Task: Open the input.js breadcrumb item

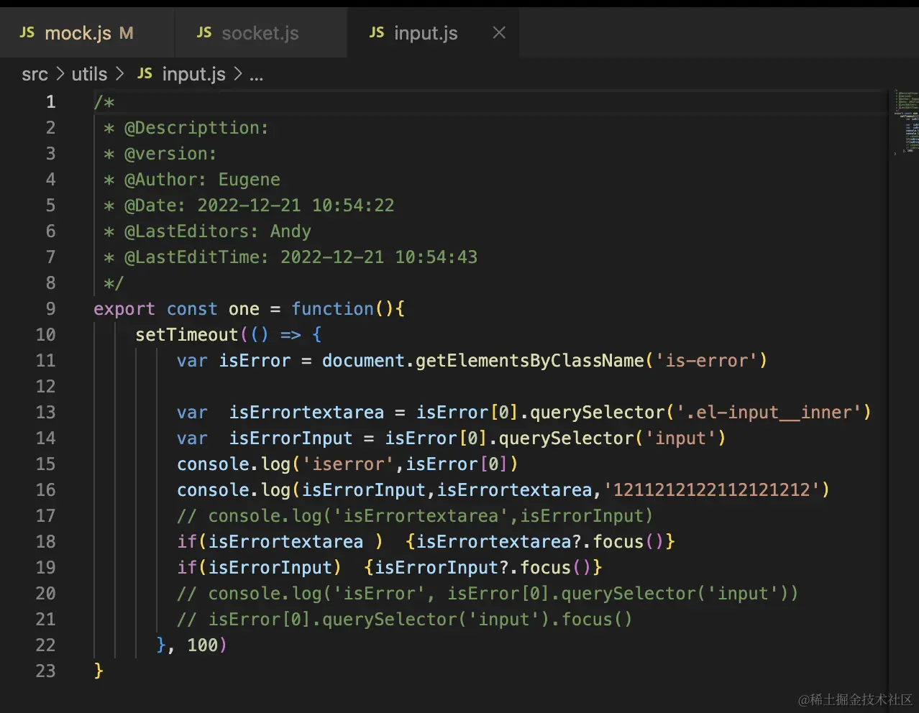Action: pos(193,74)
